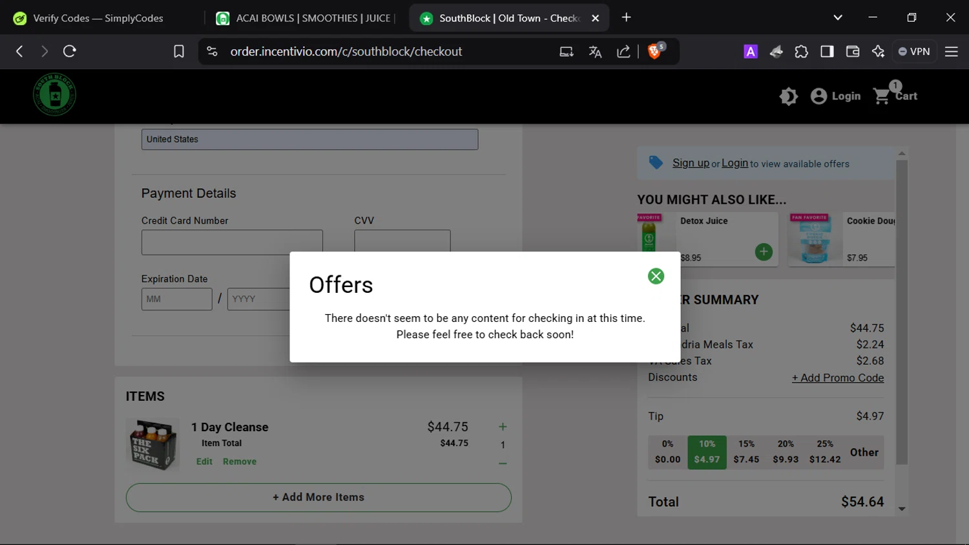The width and height of the screenshot is (969, 545).
Task: Click Login link in offers banner
Action: [735, 163]
